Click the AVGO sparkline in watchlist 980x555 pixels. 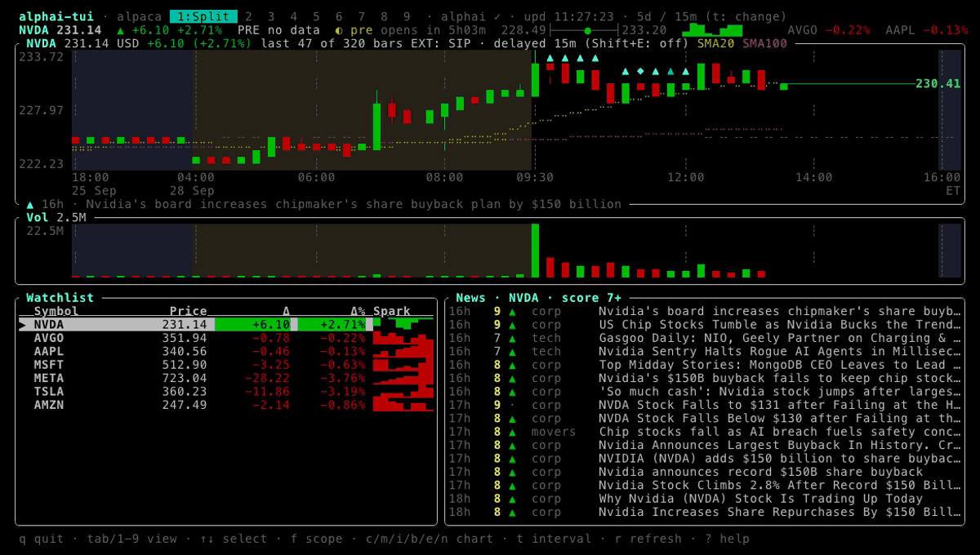[x=403, y=338]
